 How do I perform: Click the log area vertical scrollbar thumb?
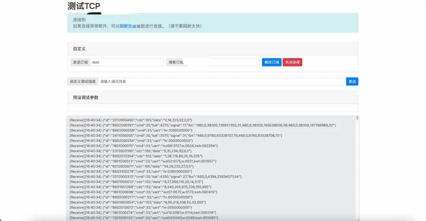tap(358, 118)
